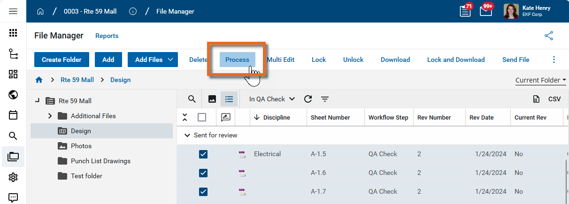
Task: Switch to list view
Action: [x=229, y=99]
